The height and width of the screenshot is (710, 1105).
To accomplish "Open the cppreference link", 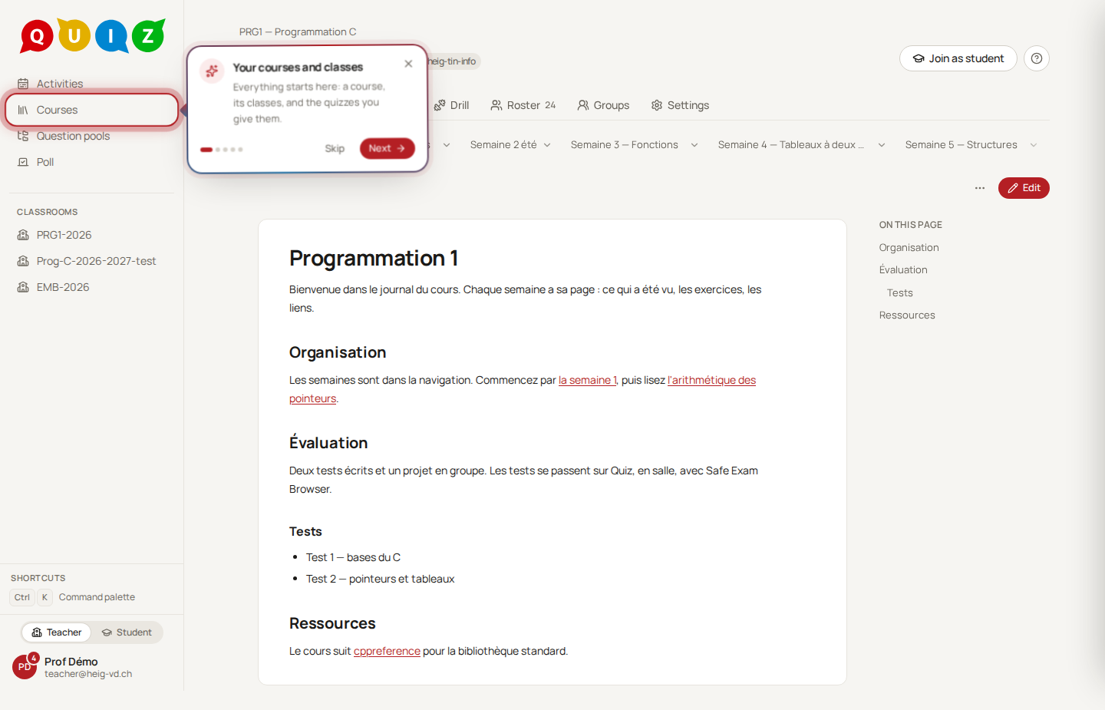I will tap(387, 651).
